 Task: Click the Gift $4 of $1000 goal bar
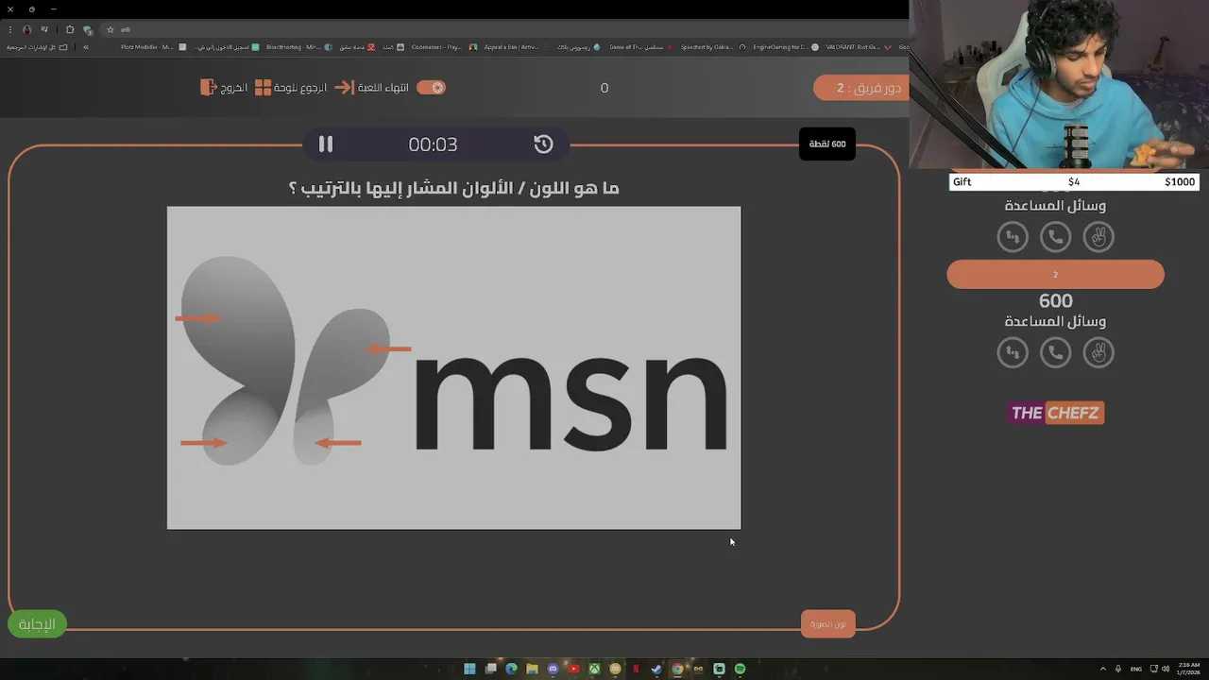click(x=1074, y=181)
